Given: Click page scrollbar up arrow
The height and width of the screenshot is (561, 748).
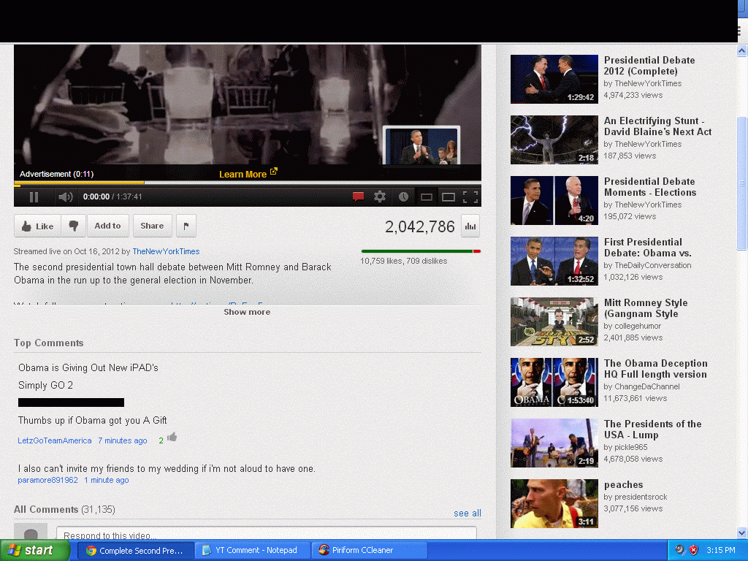Looking at the screenshot, I should click(742, 50).
